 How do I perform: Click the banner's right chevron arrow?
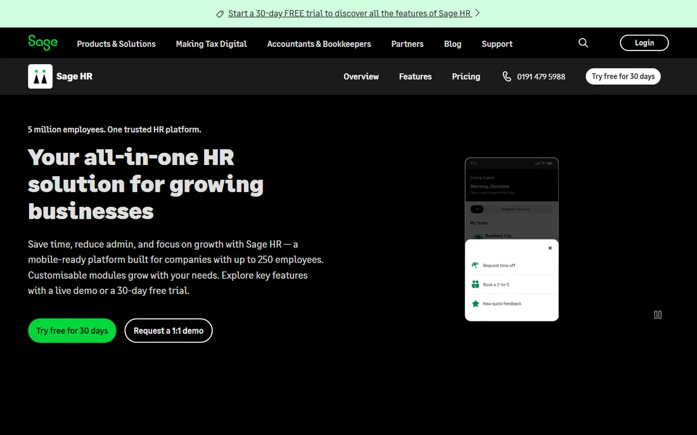coord(477,13)
